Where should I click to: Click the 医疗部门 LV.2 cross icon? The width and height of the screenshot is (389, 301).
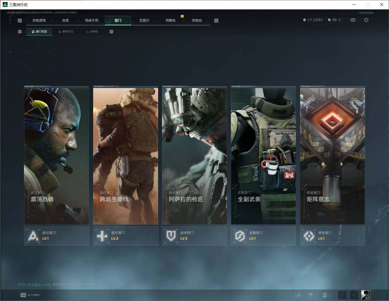102,236
